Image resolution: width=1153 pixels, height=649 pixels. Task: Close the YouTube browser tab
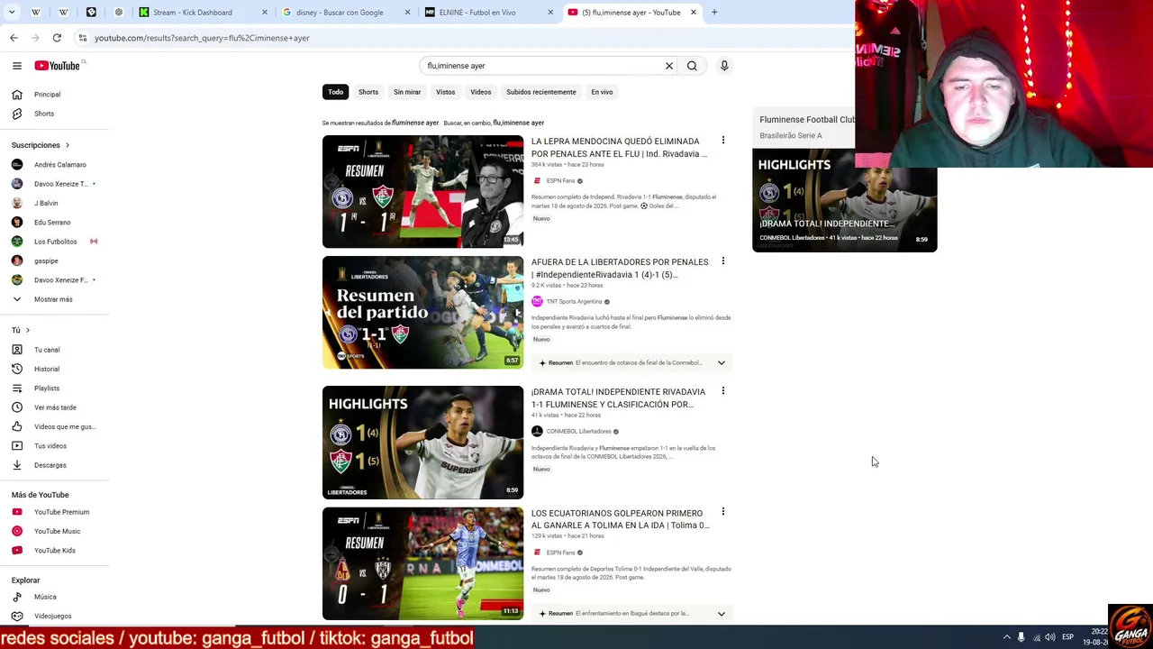(x=694, y=13)
